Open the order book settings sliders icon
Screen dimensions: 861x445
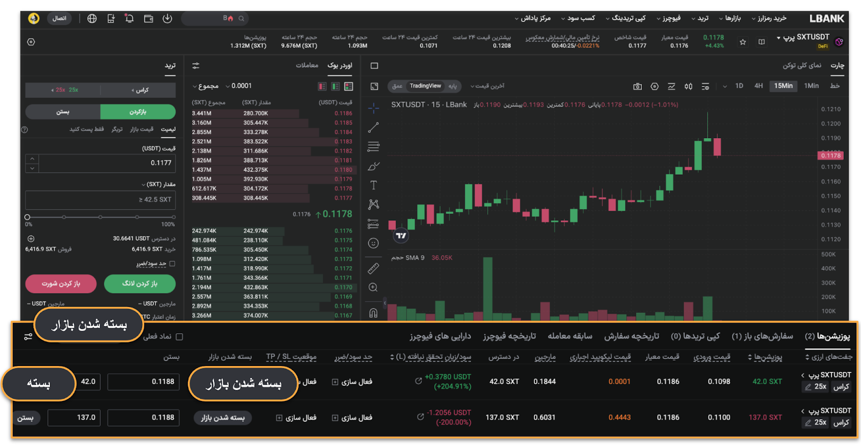196,66
